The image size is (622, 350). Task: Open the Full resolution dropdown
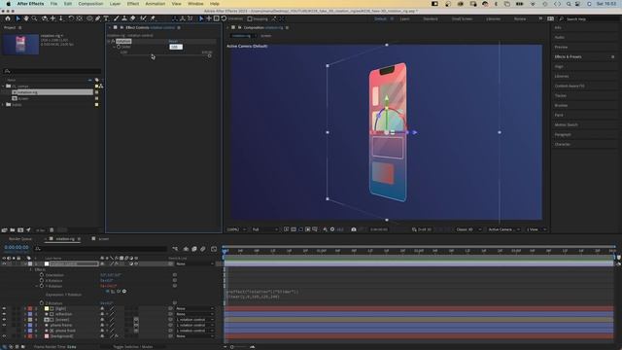pyautogui.click(x=265, y=229)
